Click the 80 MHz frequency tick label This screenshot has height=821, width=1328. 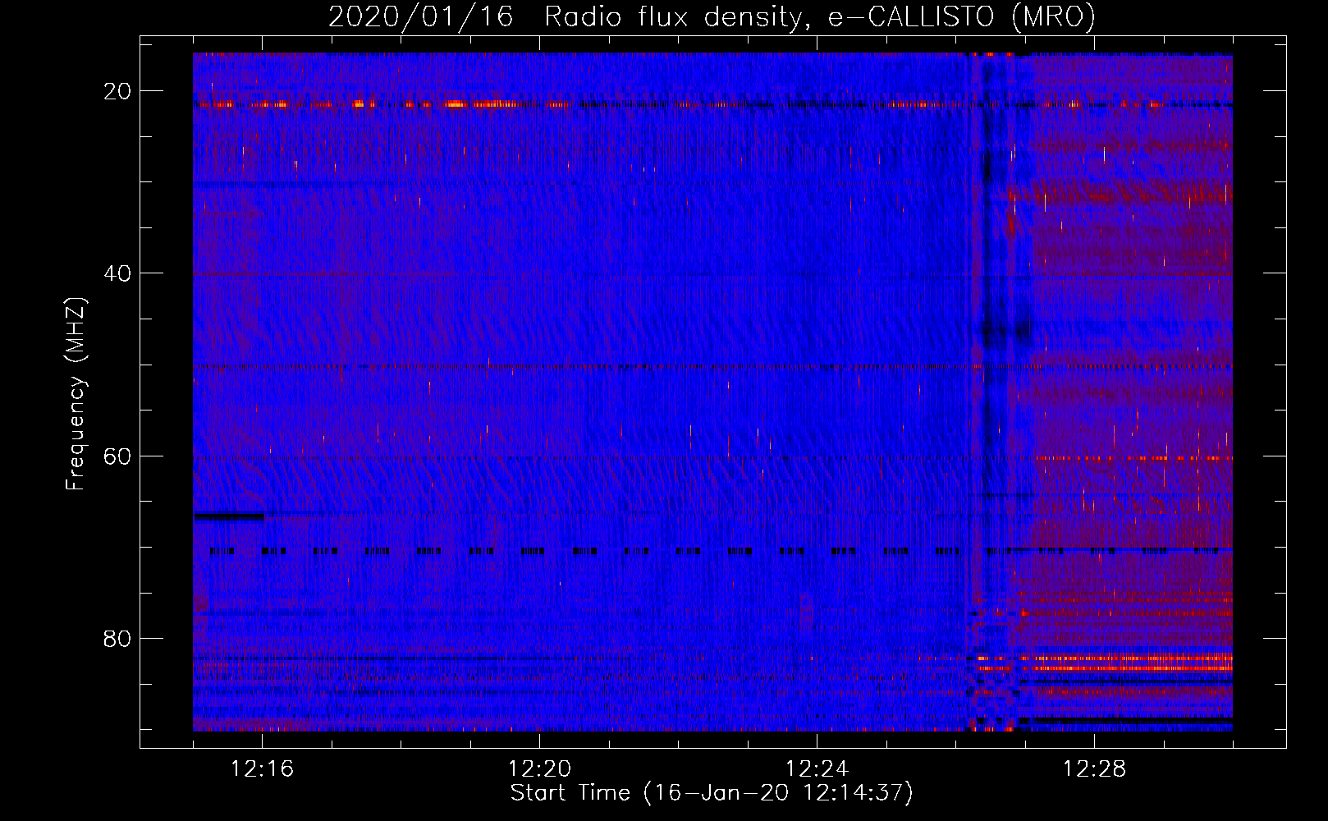click(117, 638)
